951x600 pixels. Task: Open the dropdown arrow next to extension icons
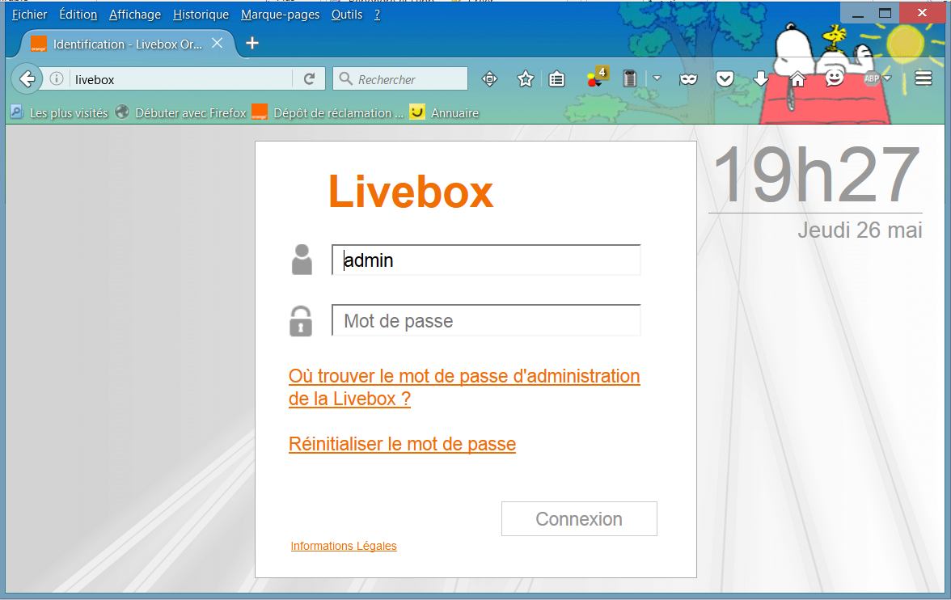[x=657, y=78]
